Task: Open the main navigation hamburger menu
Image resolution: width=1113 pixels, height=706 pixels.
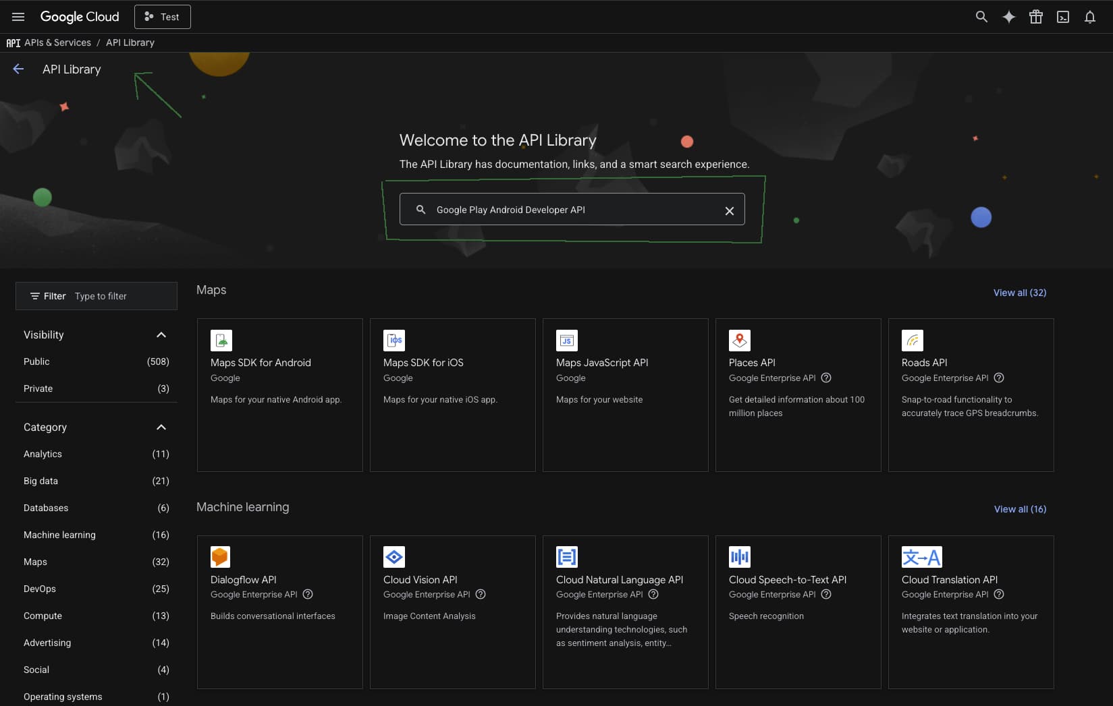Action: (18, 17)
